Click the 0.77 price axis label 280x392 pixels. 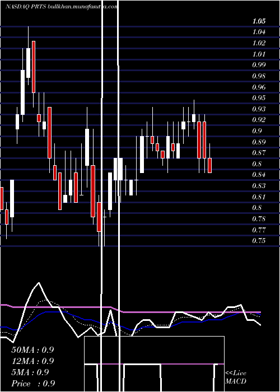[x=259, y=230]
